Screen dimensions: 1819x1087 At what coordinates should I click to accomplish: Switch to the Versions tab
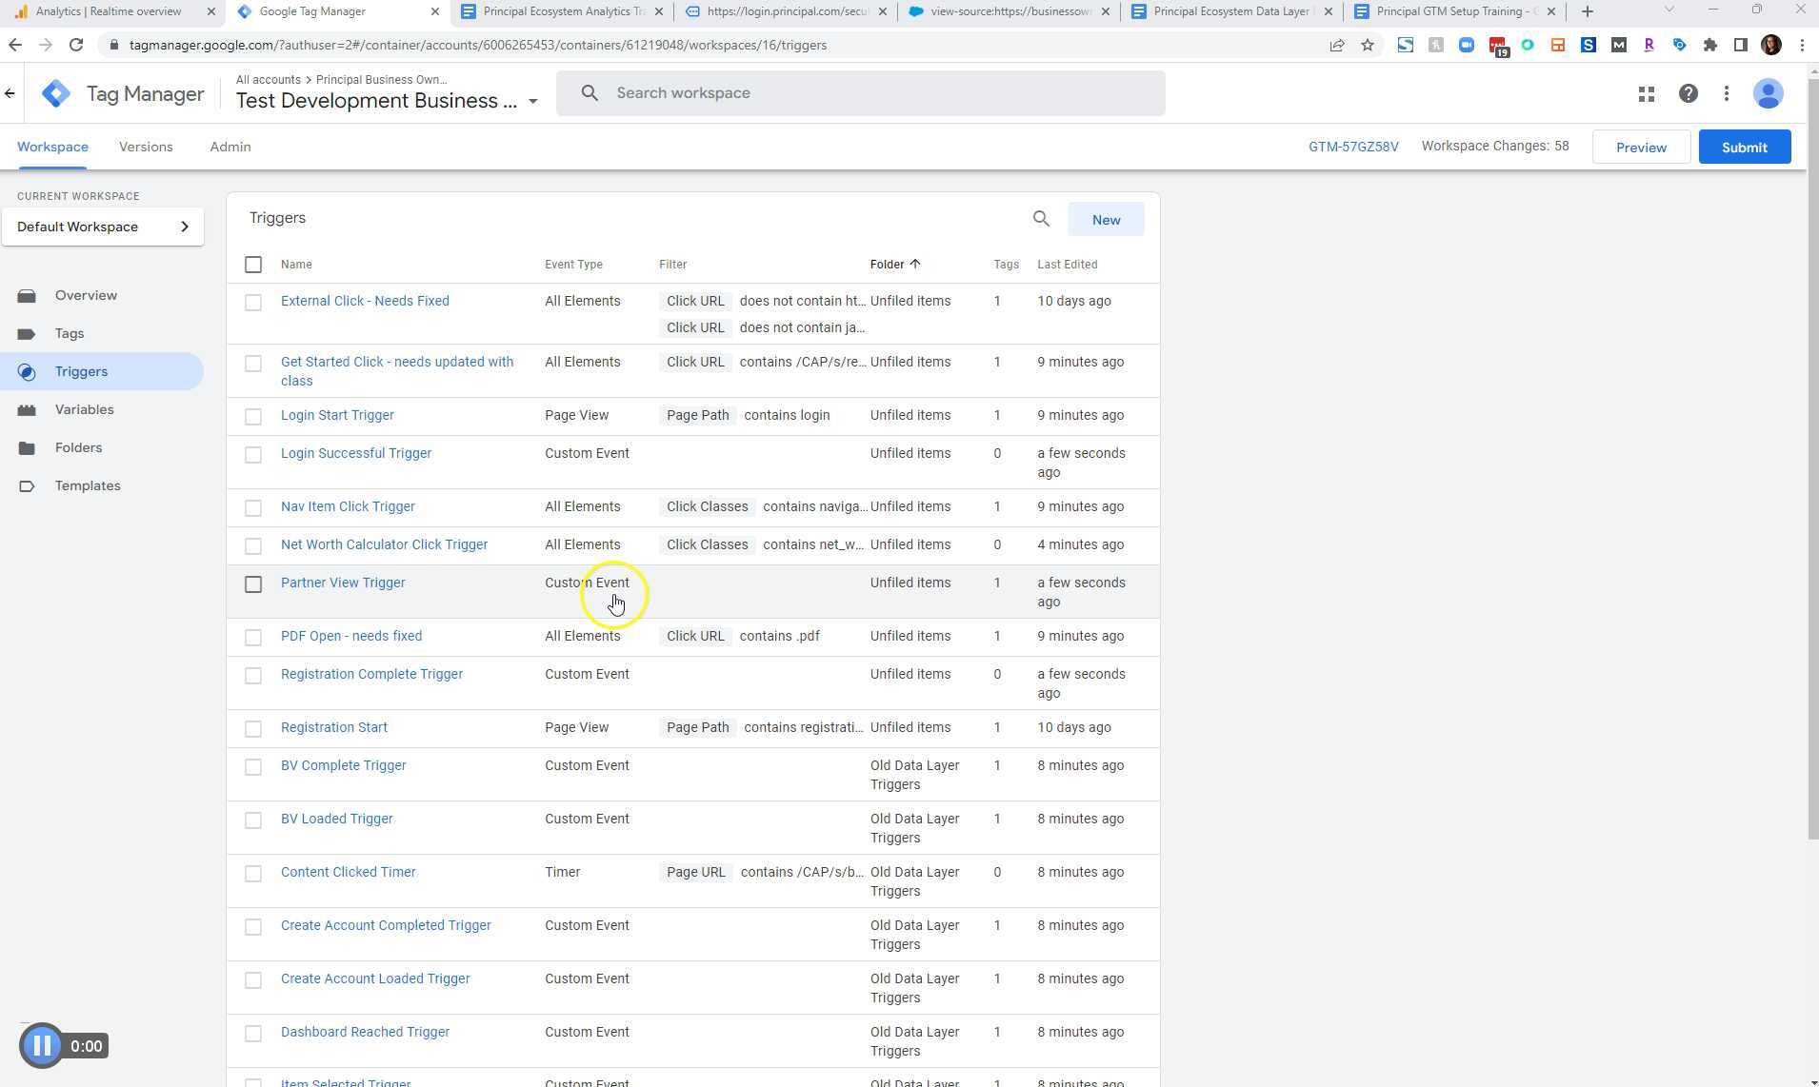pyautogui.click(x=145, y=147)
